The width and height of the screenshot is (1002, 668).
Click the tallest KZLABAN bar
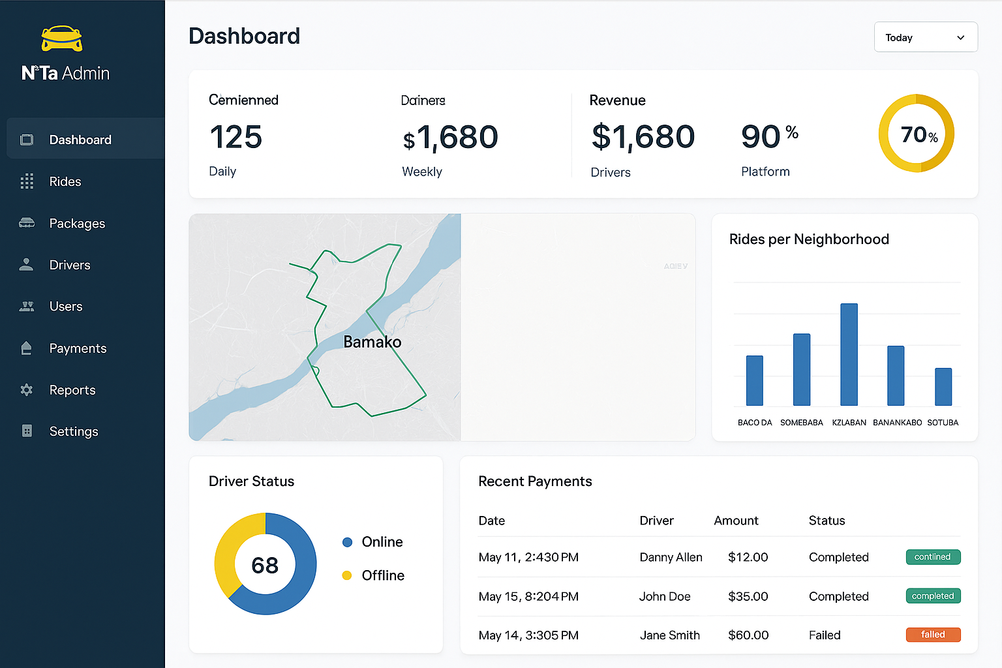pyautogui.click(x=849, y=355)
